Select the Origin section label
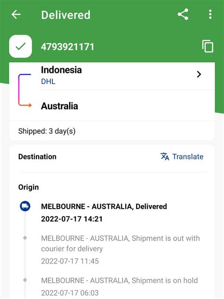This screenshot has height=299, width=224. 28,187
